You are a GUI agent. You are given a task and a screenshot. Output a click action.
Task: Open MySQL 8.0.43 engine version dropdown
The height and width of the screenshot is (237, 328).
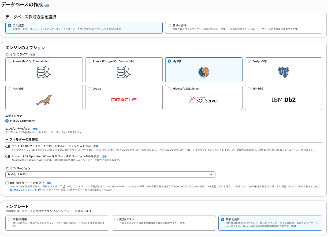pyautogui.click(x=110, y=175)
